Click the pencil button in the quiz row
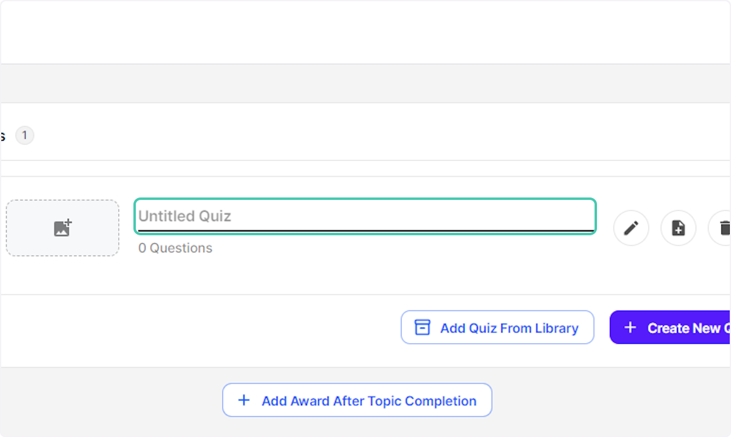Viewport: 731px width, 437px height. (631, 227)
